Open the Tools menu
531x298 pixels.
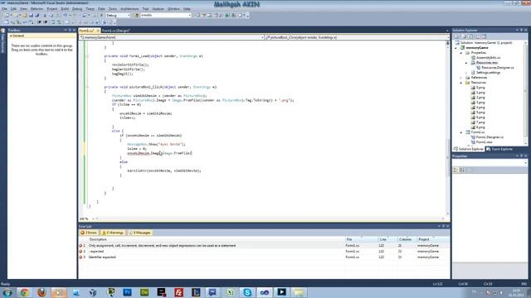(x=113, y=9)
